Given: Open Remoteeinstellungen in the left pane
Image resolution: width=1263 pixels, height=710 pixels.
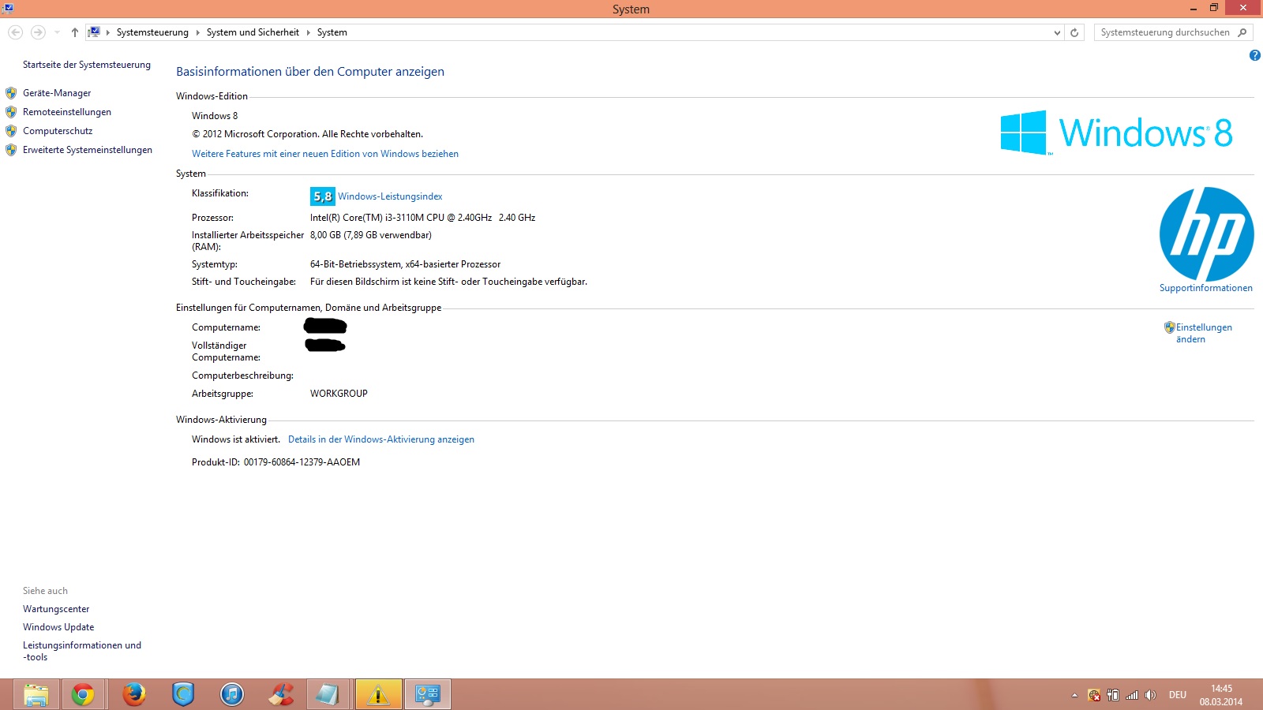Looking at the screenshot, I should coord(67,112).
